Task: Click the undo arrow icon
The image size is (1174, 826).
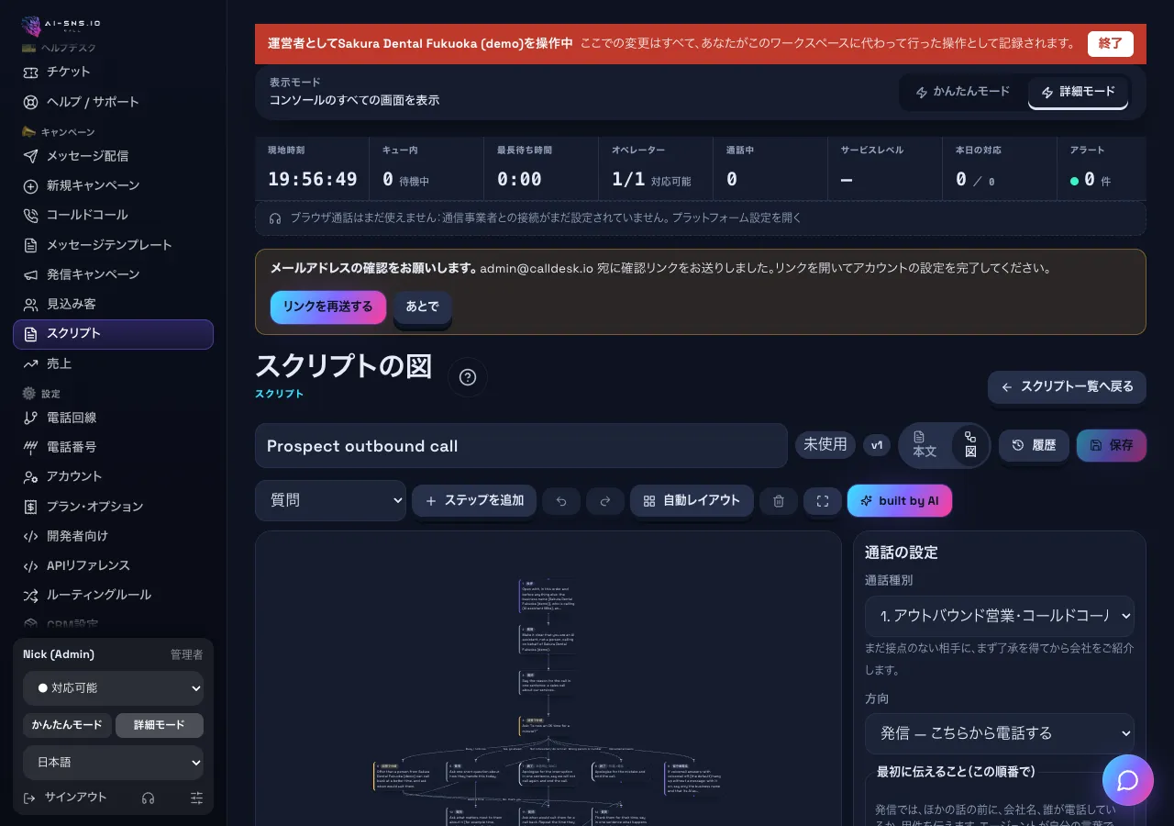Action: 561,501
